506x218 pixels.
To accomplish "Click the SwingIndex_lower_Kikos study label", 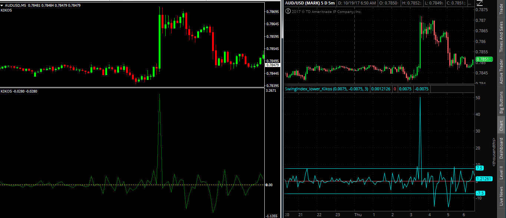I will tap(326, 89).
